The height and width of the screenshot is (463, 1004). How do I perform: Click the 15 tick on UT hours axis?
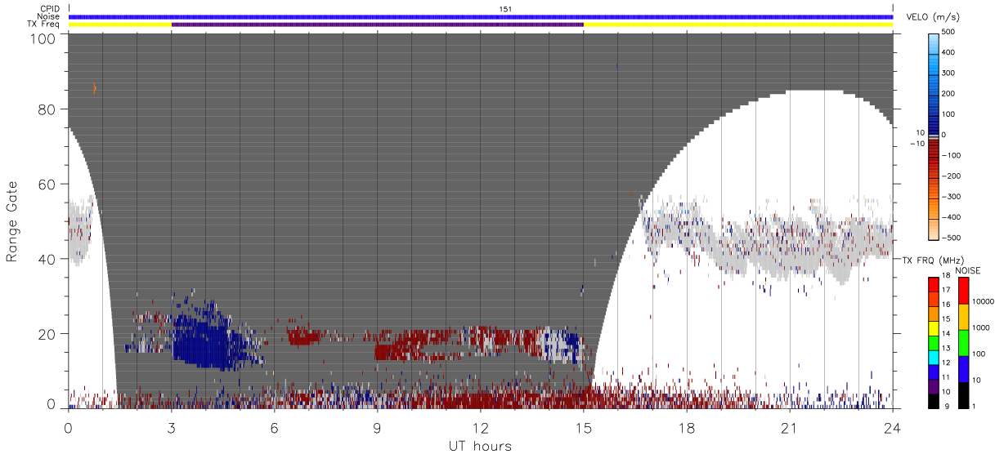click(583, 427)
